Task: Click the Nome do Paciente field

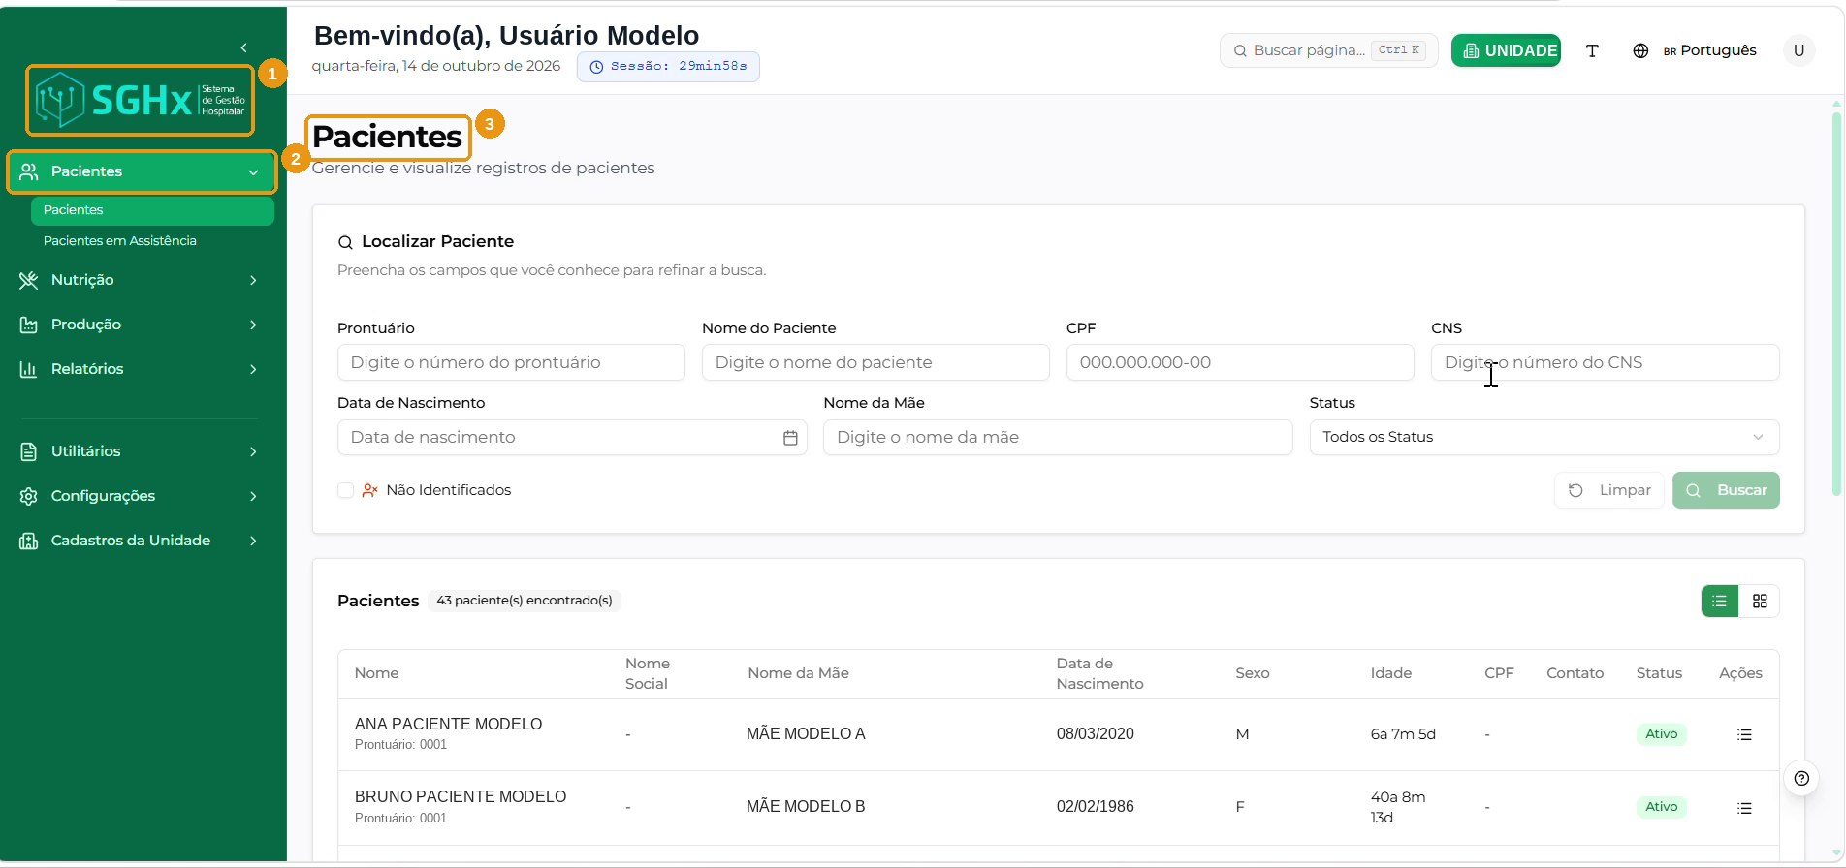Action: pyautogui.click(x=875, y=362)
